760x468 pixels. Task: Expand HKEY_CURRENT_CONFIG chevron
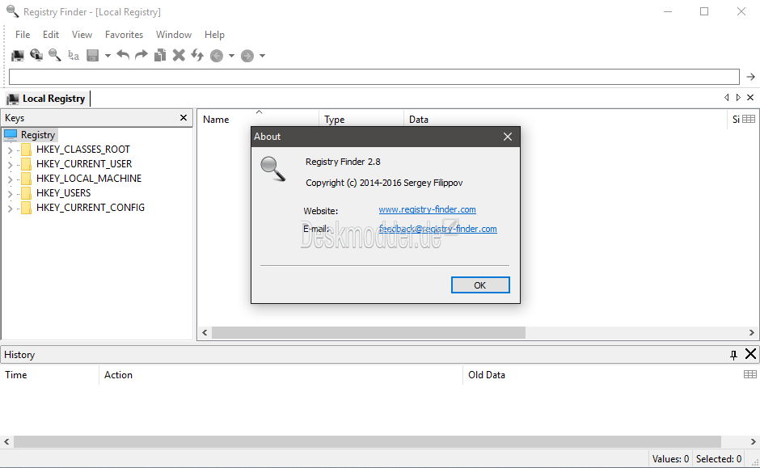click(x=10, y=209)
